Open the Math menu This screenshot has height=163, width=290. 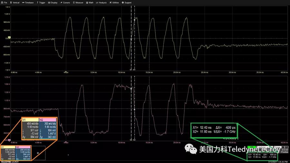pos(90,3)
